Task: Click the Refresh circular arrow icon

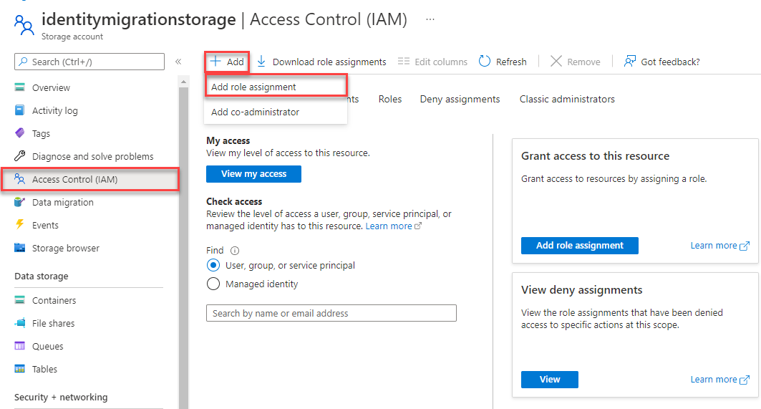Action: click(485, 61)
